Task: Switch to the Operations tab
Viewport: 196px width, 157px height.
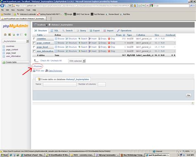Action: click(x=124, y=31)
